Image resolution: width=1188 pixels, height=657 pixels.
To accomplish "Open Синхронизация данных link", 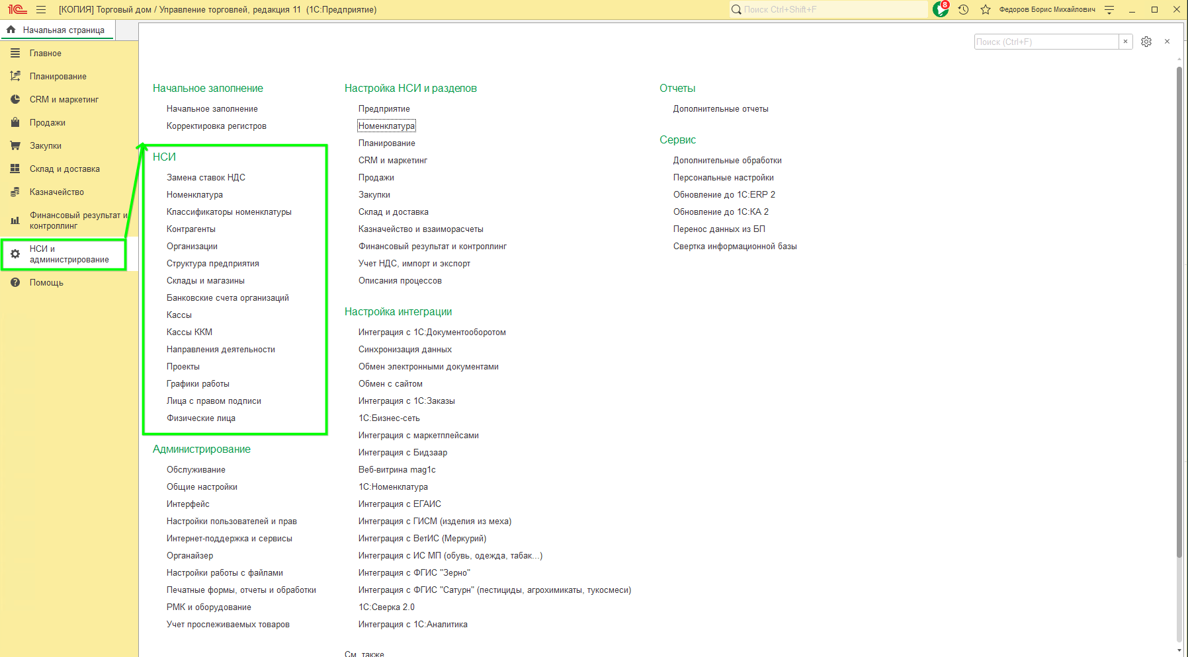I will click(x=405, y=349).
